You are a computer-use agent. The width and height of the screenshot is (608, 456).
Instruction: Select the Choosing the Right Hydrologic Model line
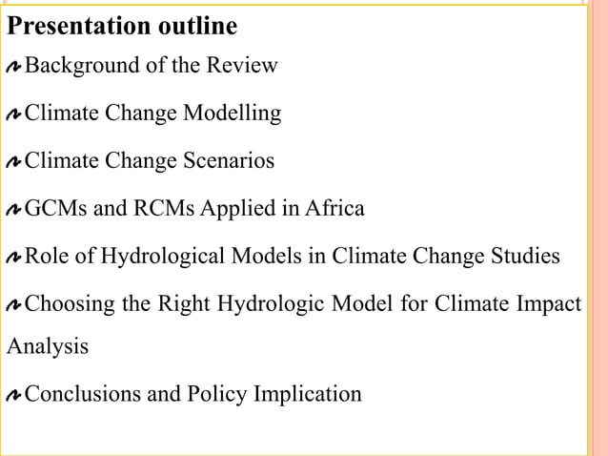click(x=302, y=304)
